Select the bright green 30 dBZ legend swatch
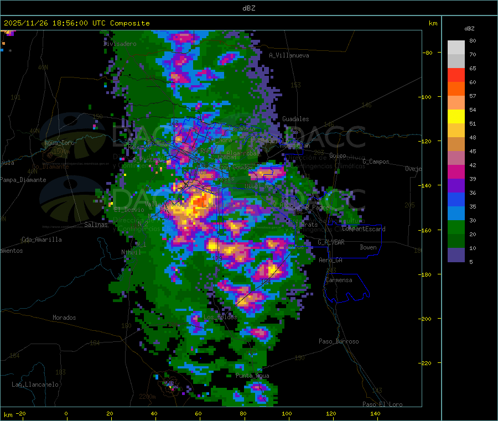This screenshot has width=498, height=421. [x=456, y=227]
